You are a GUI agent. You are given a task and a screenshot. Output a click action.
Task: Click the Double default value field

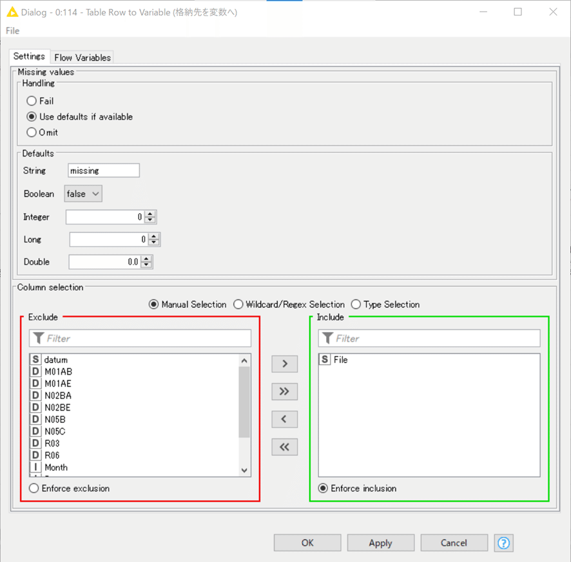105,262
